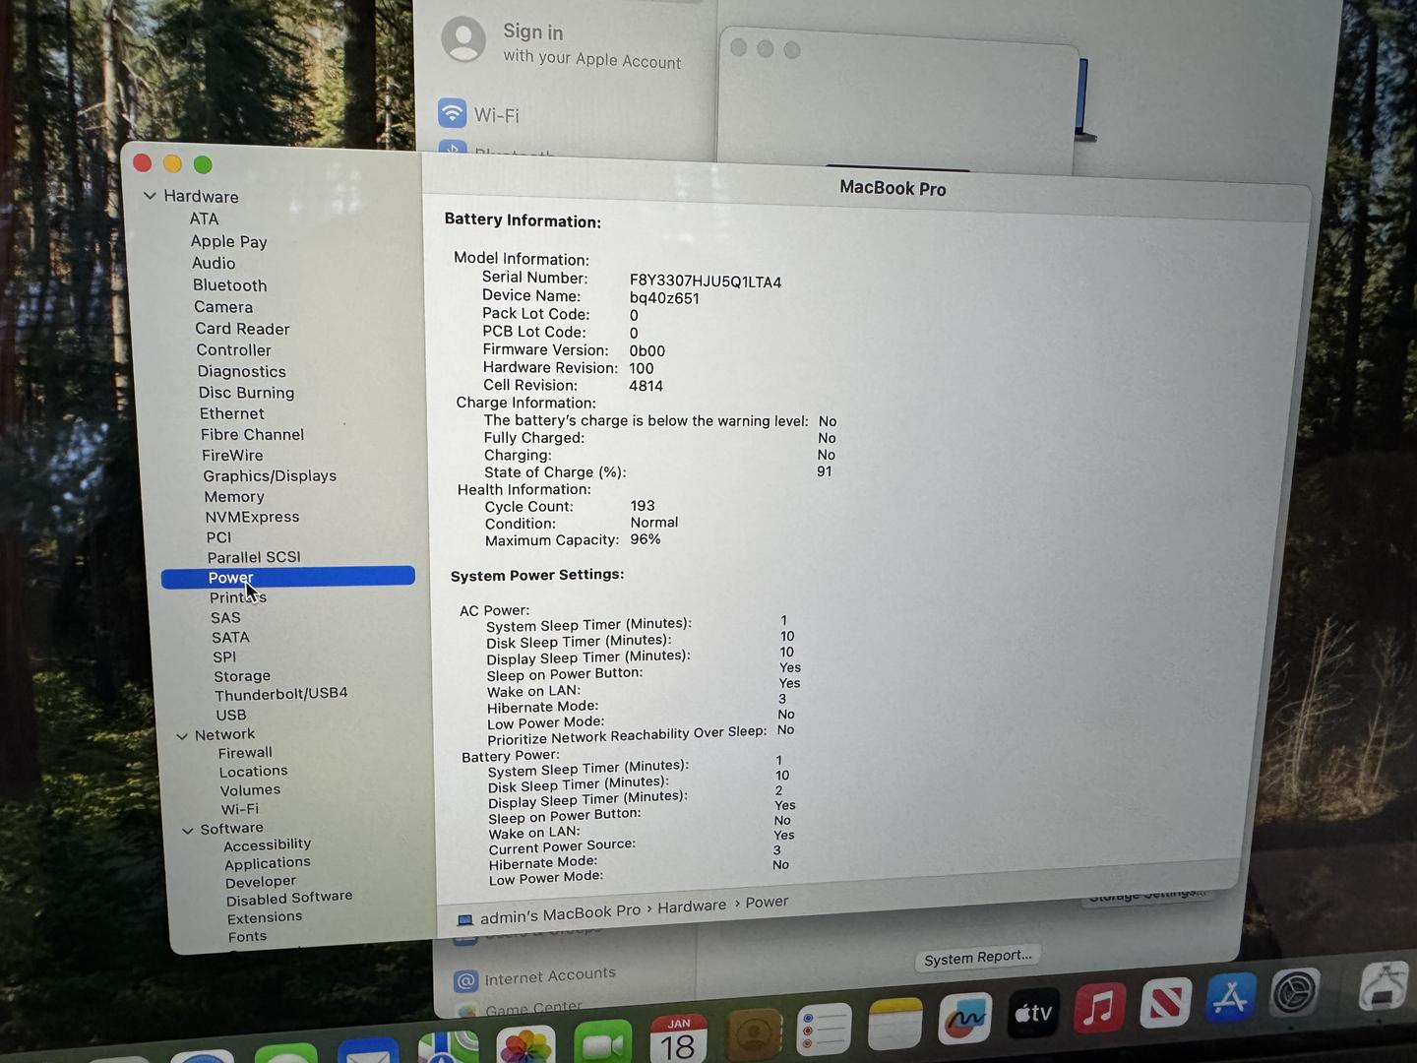Open Locations under Network
1417x1063 pixels.
254,772
